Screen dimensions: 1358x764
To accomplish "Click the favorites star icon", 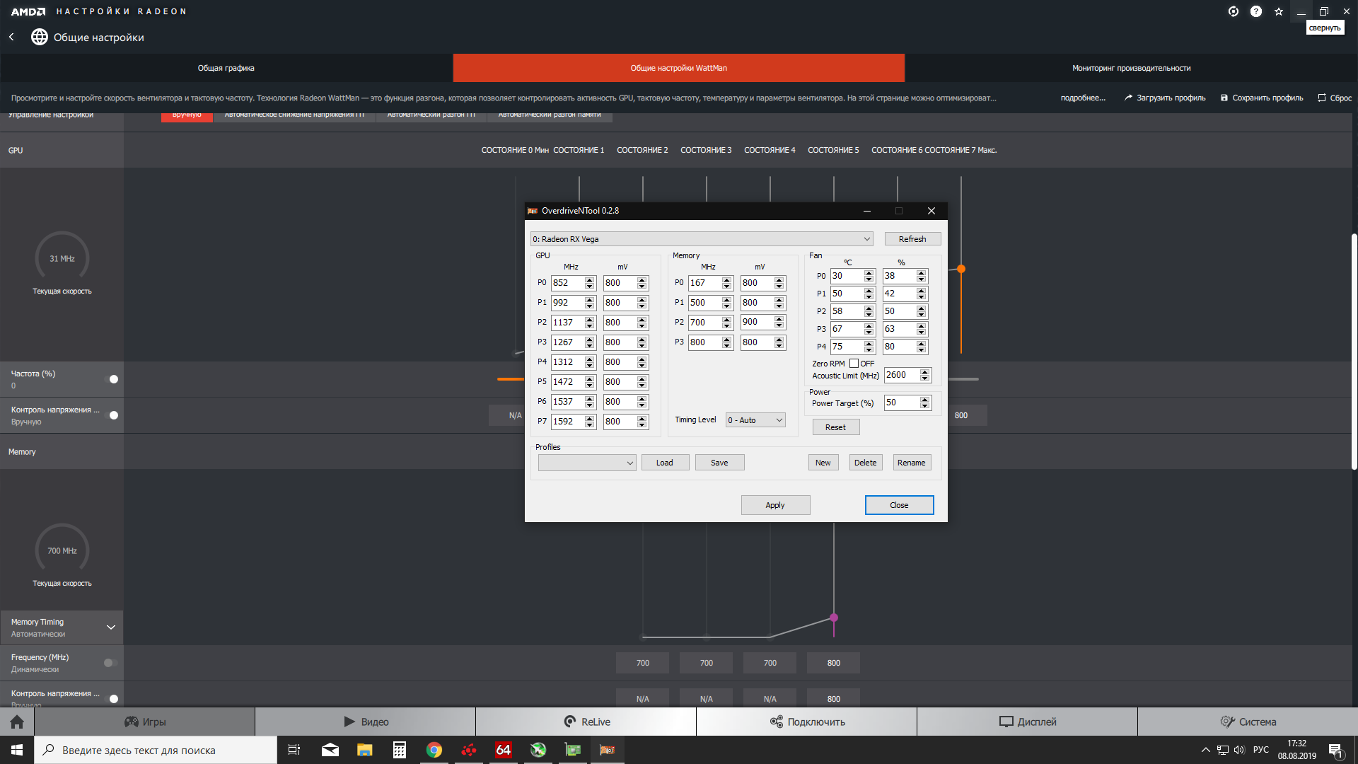I will click(1278, 11).
